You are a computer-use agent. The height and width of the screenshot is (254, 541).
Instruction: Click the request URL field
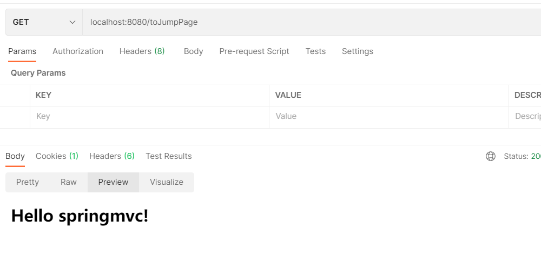(308, 22)
